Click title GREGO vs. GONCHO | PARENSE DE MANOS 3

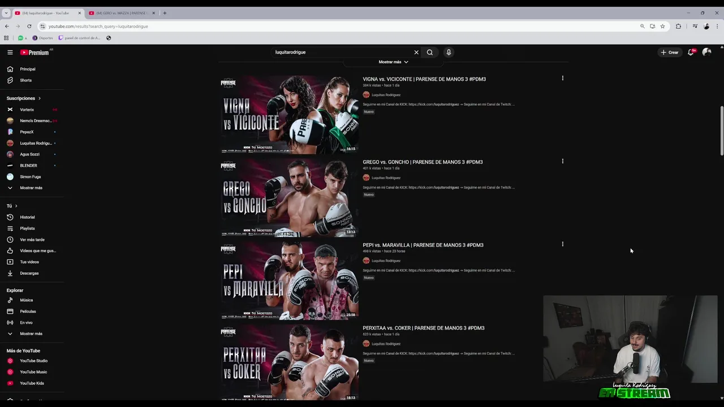(x=423, y=162)
